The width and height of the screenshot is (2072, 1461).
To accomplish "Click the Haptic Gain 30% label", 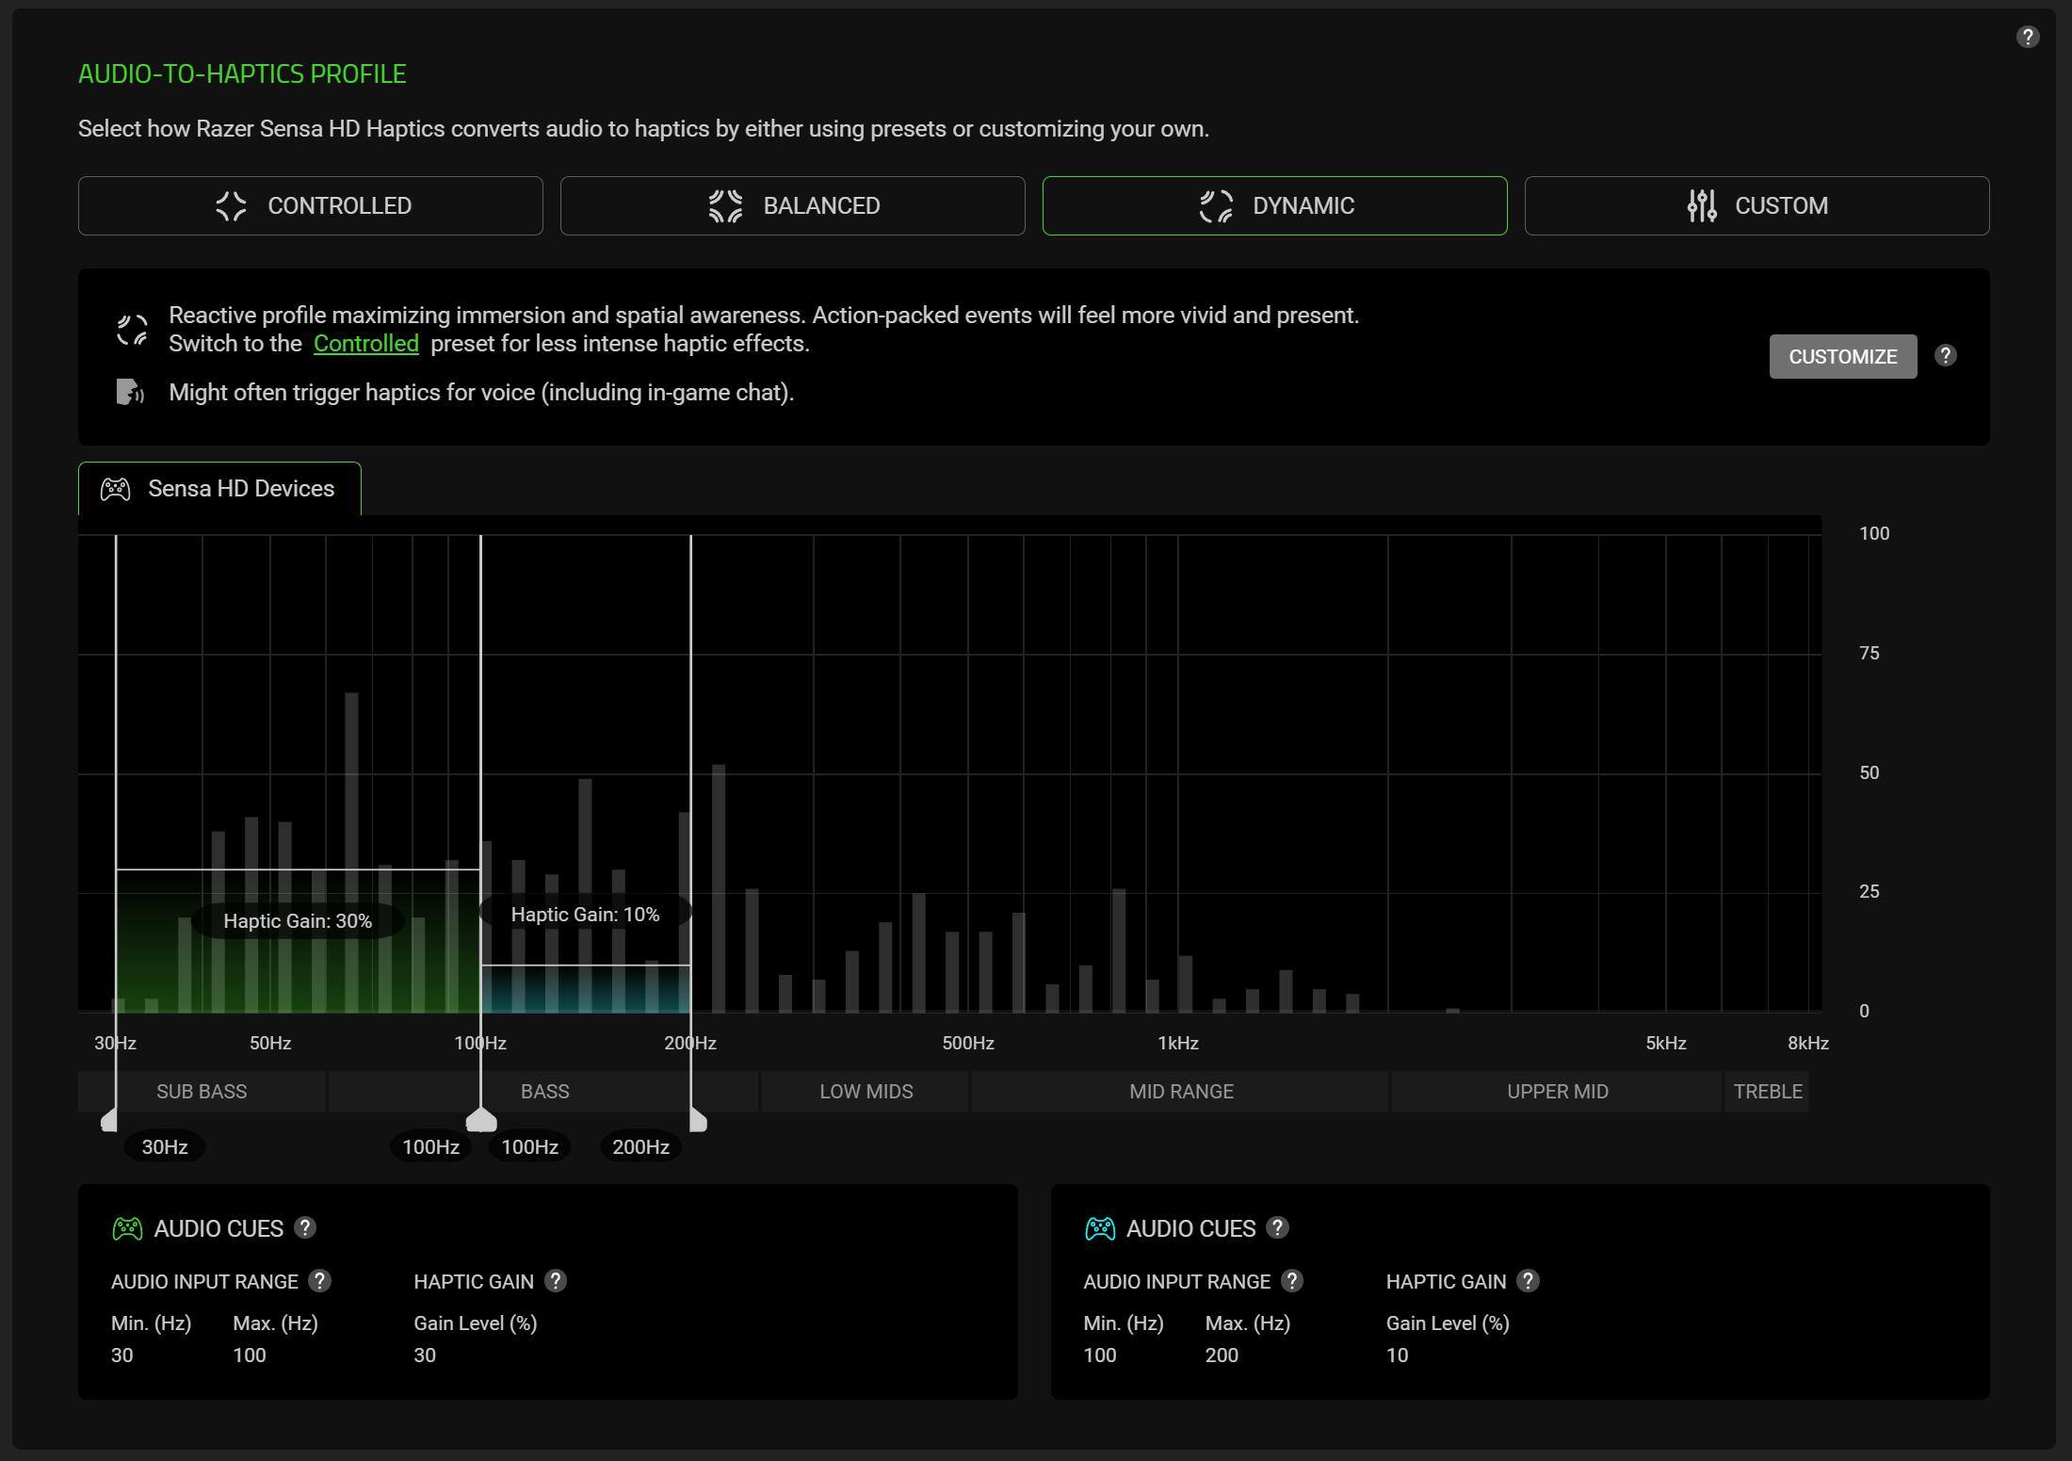I will 298,921.
